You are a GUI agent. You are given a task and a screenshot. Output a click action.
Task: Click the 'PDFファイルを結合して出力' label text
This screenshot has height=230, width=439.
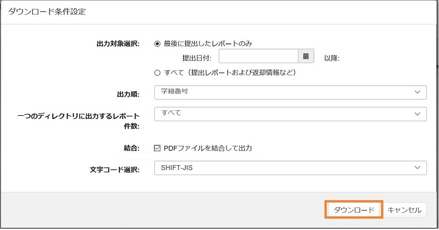coord(207,148)
